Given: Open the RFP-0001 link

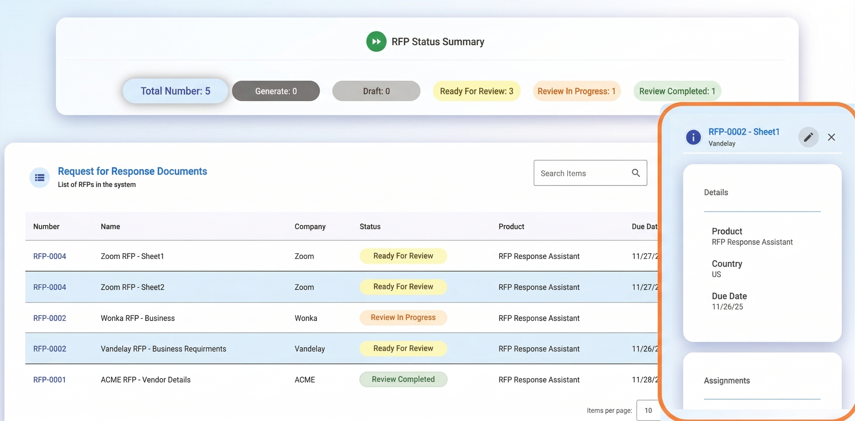Looking at the screenshot, I should 49,379.
